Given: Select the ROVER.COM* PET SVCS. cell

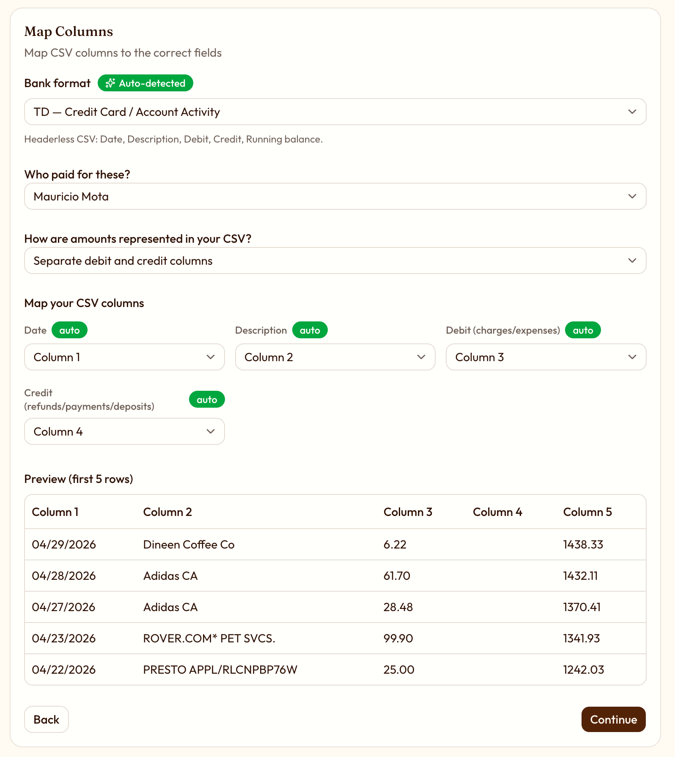Looking at the screenshot, I should pos(209,639).
